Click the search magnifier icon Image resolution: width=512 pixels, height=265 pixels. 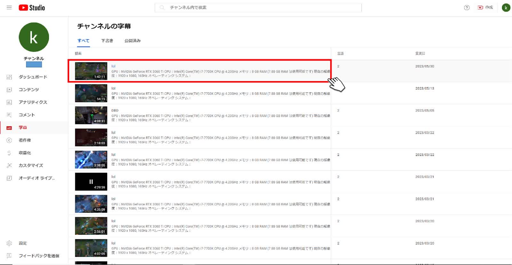click(x=162, y=7)
